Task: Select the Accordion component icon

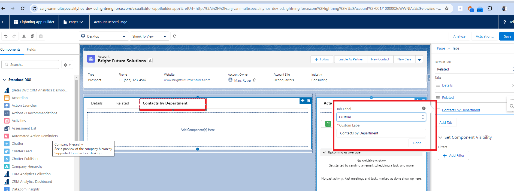Action: [x=7, y=98]
